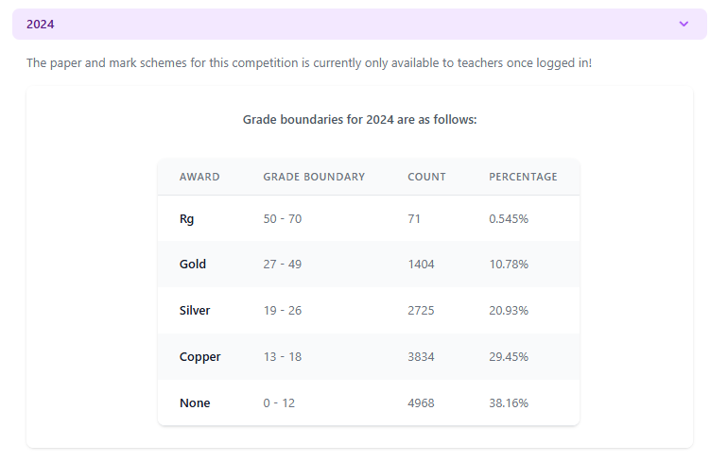Click the GRADE BOUNDARY column header

tap(314, 177)
